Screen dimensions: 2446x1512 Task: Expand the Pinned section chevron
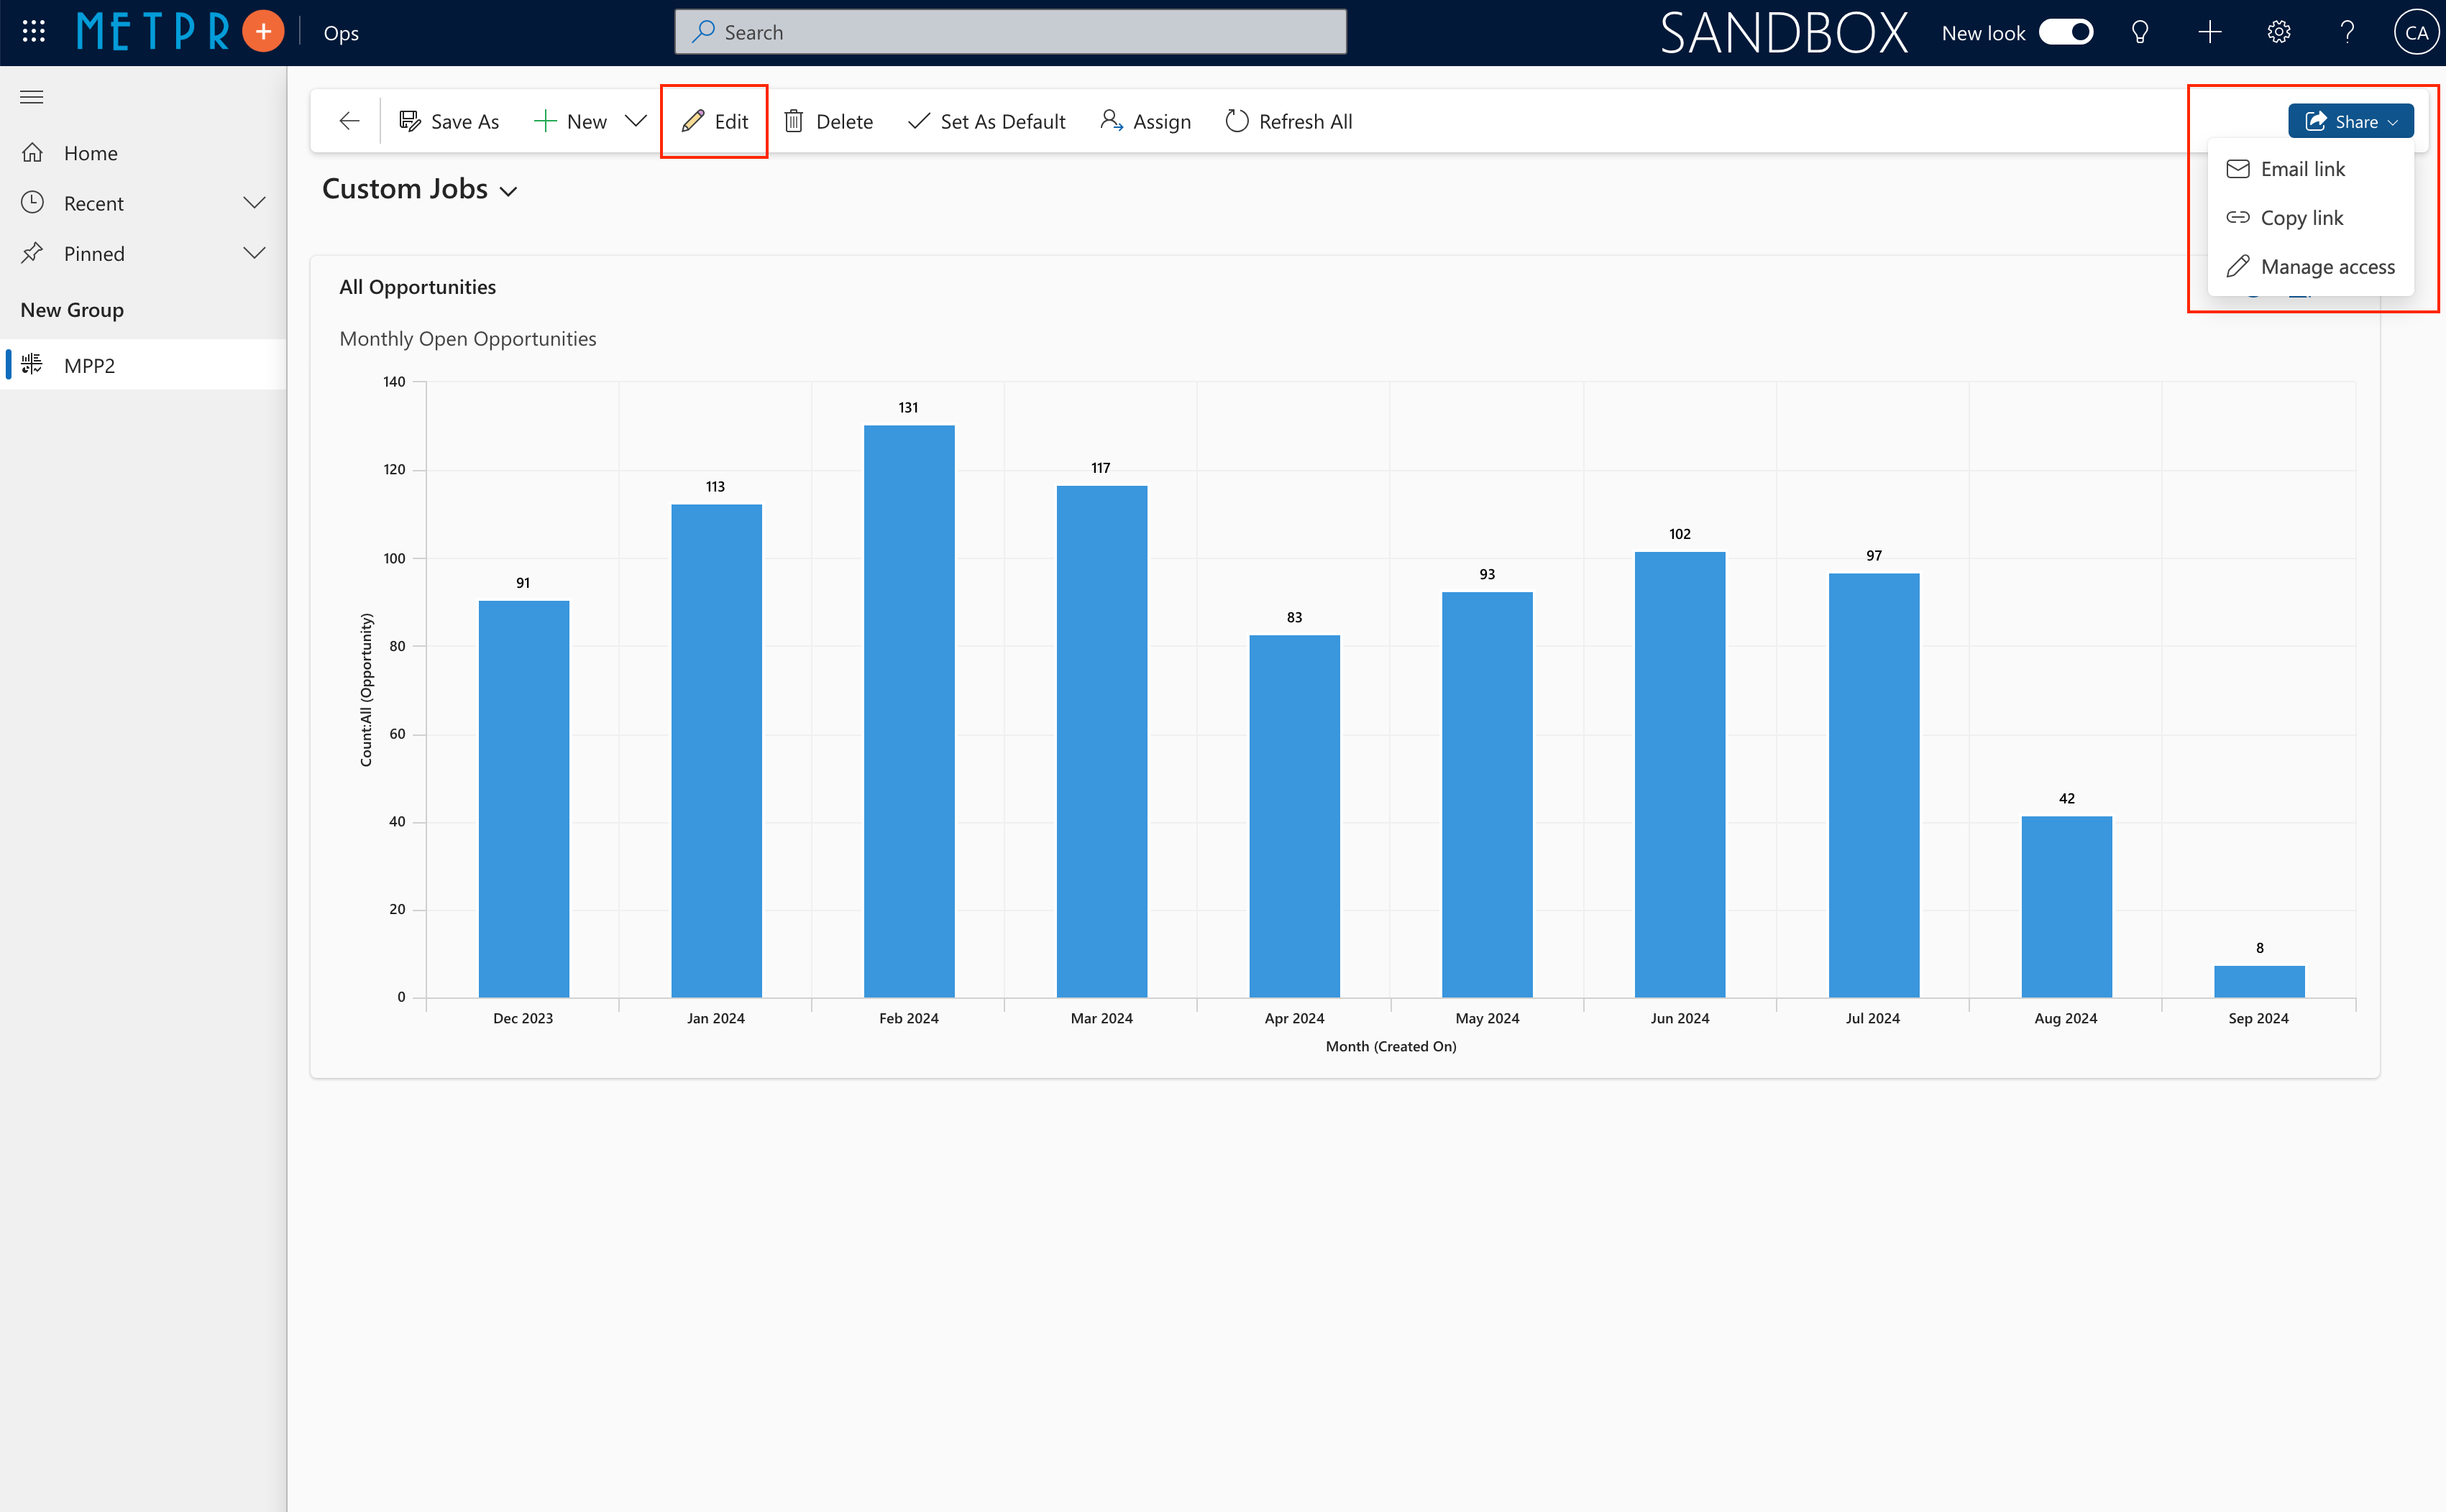pos(254,253)
